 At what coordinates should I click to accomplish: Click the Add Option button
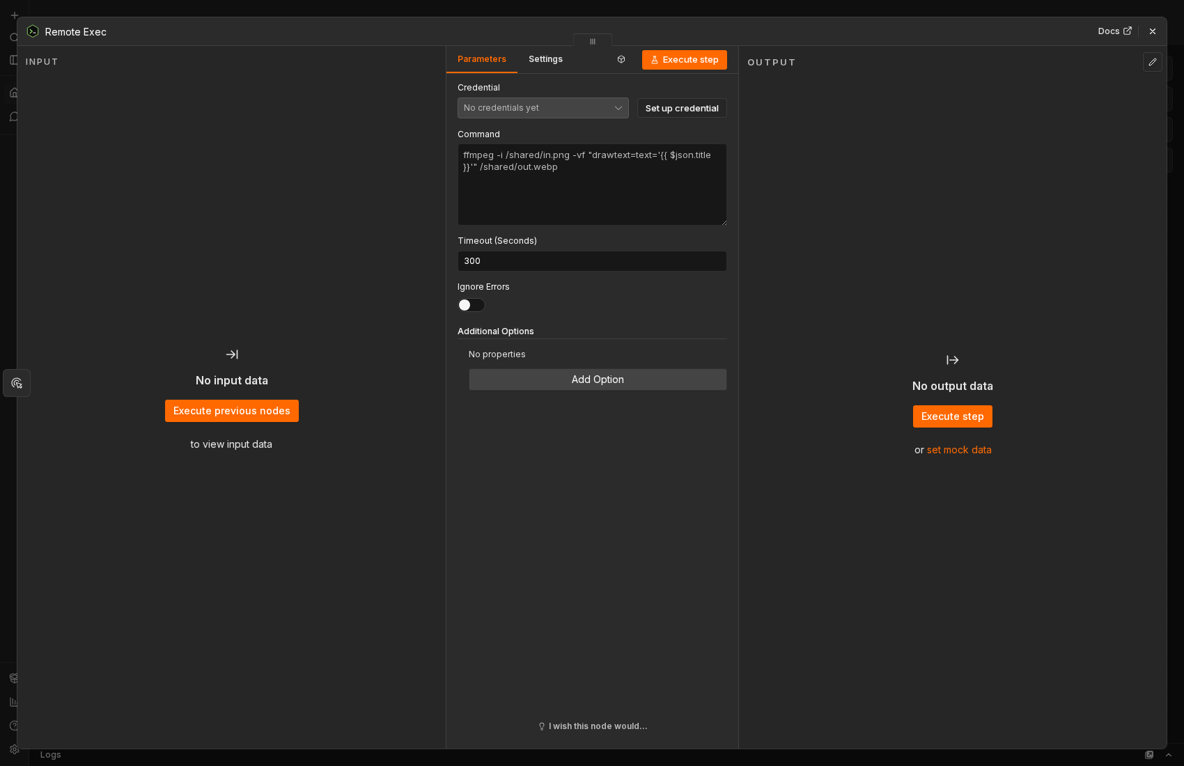coord(598,380)
